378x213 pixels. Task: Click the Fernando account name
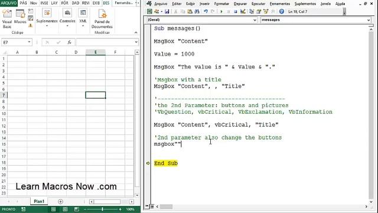tap(123, 3)
